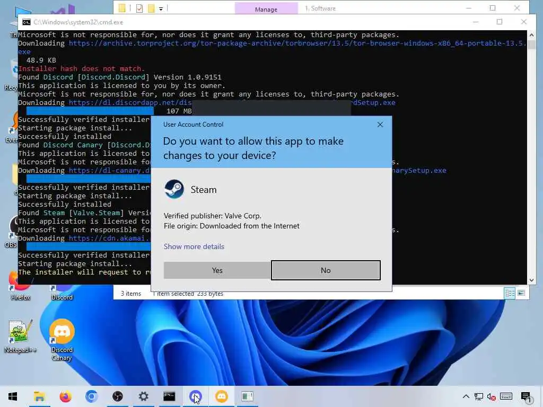Open the Customize Quick Access Toolbar dropdown
543x407 pixels.
coord(161,8)
